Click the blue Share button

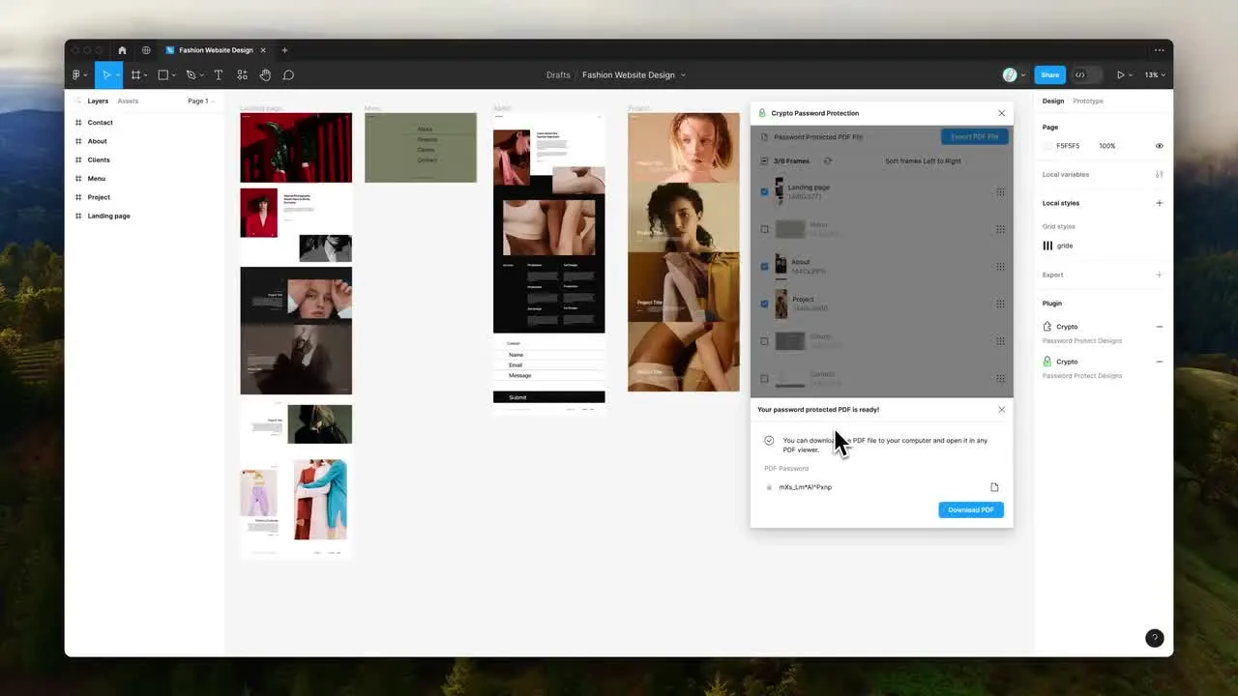point(1049,75)
